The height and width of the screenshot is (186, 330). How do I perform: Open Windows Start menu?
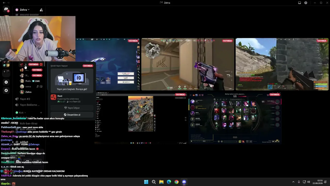(146, 182)
